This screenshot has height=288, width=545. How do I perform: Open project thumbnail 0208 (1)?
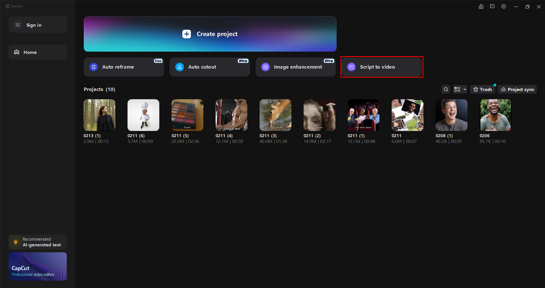(x=451, y=115)
